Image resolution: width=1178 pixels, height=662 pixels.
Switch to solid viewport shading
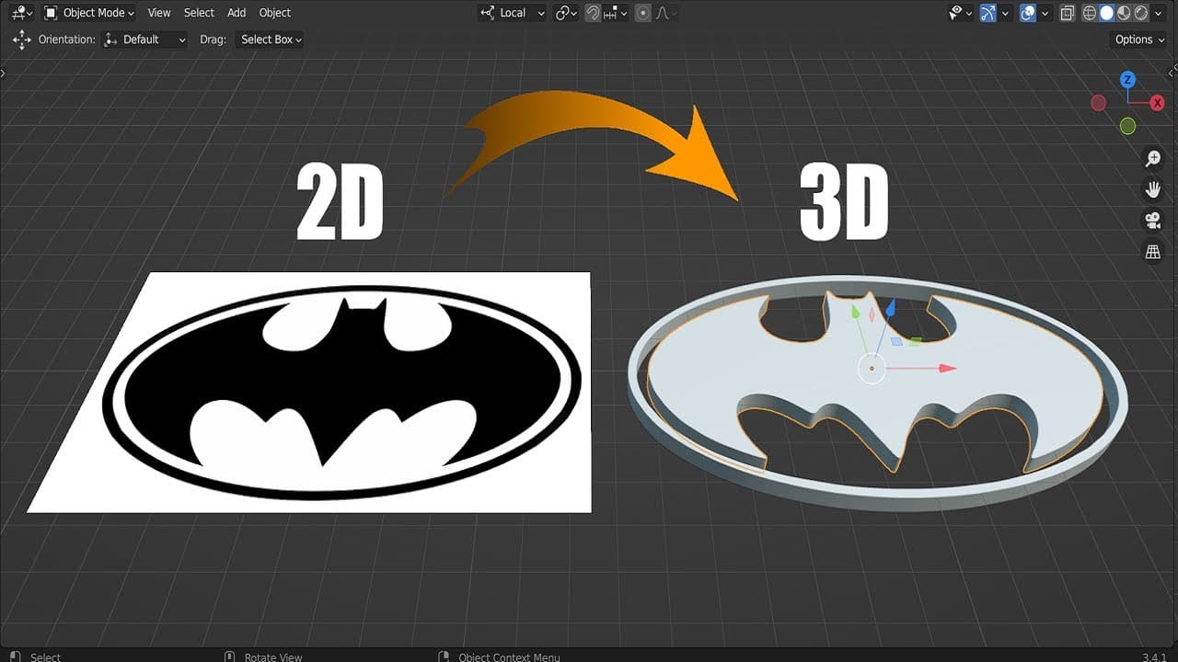[1107, 13]
